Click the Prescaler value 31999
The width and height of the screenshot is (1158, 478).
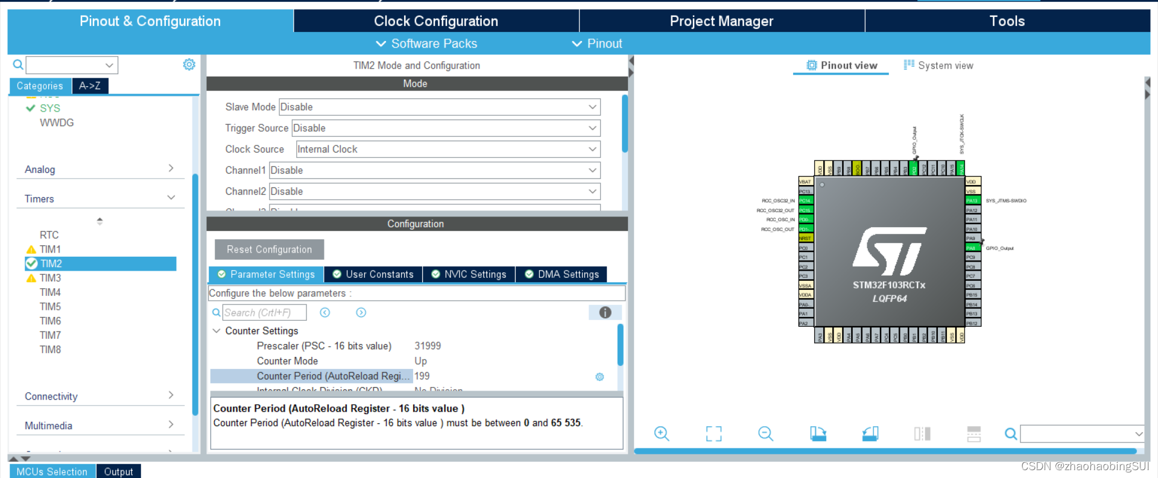pos(428,346)
